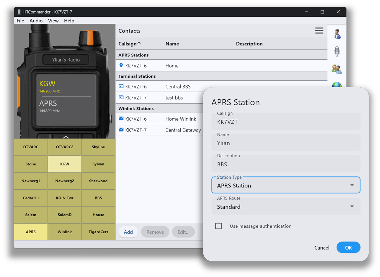380x277 pixels.
Task: Select the SalemD channel button
Action: click(x=65, y=215)
